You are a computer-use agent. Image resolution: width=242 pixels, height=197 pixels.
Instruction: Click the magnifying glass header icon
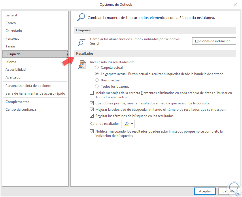(81, 17)
